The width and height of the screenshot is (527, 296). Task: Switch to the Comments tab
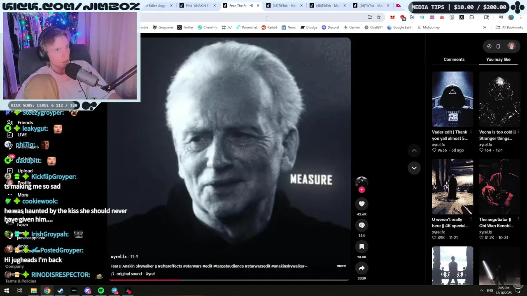click(454, 60)
